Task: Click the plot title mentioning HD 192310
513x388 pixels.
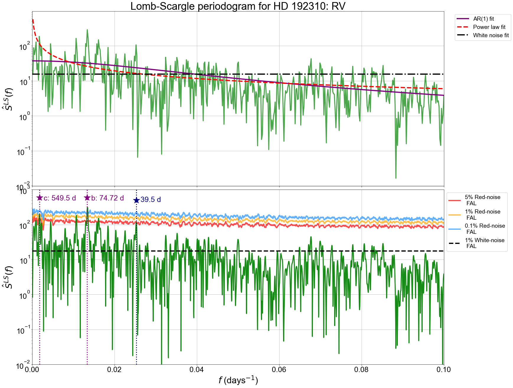Action: pyautogui.click(x=238, y=6)
